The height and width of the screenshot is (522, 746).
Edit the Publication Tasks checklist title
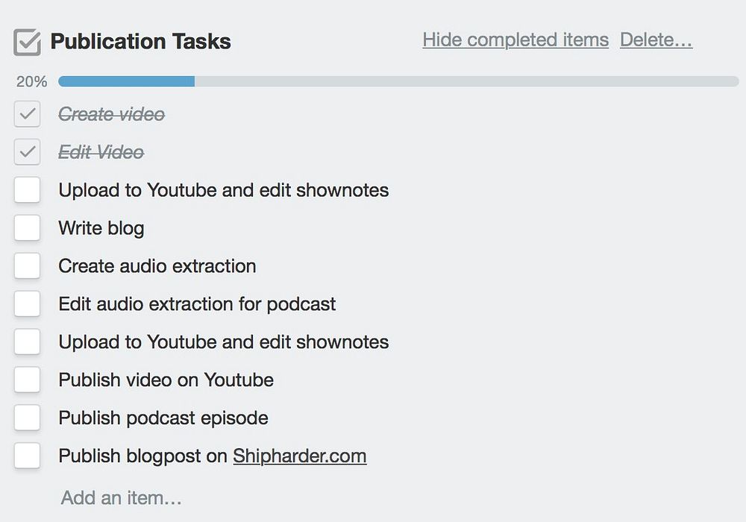point(141,42)
